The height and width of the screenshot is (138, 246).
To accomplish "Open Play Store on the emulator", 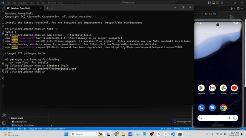I will pyautogui.click(x=201, y=88).
